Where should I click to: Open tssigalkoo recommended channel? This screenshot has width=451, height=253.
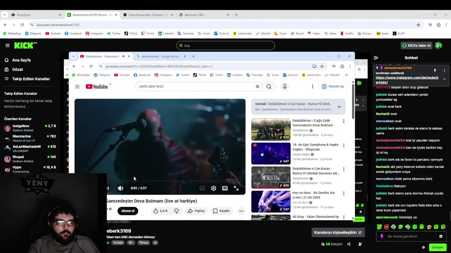(30, 128)
